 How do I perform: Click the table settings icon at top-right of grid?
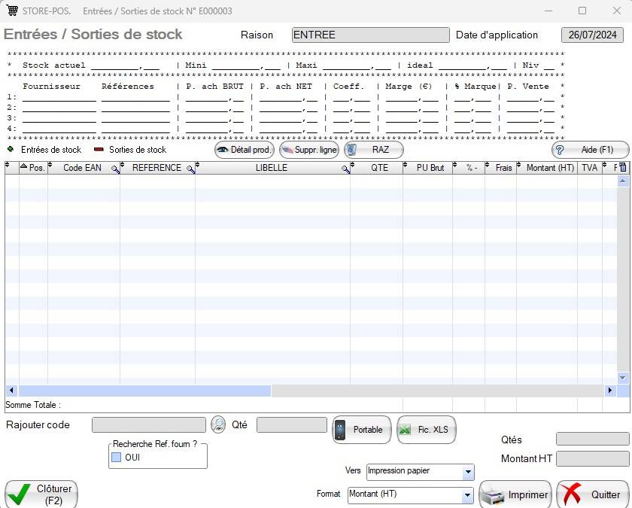622,168
